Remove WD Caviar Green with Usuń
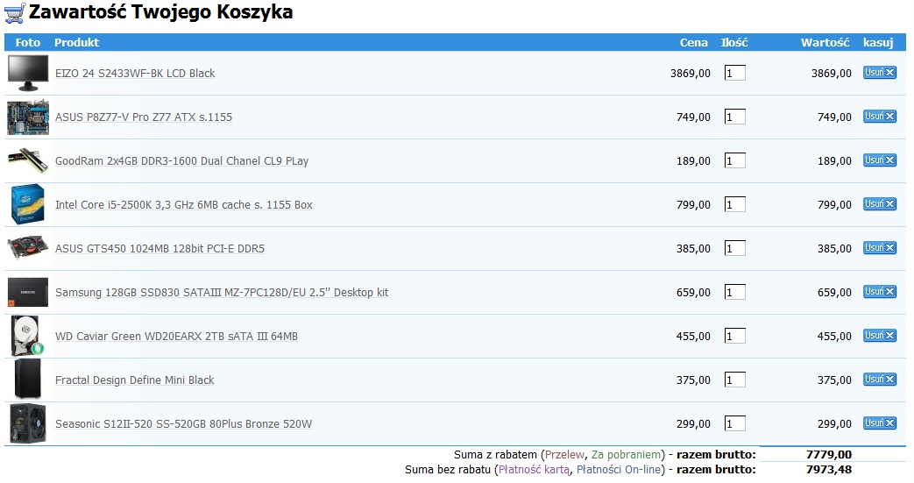Screen dimensions: 914x483 tap(880, 335)
